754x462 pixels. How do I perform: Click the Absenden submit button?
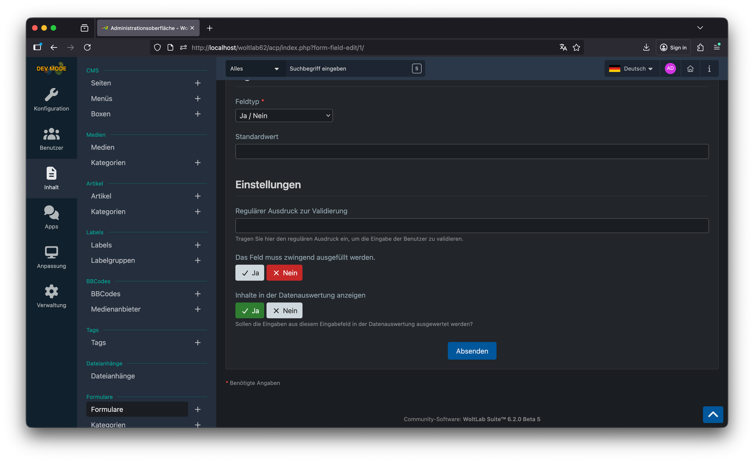click(472, 351)
